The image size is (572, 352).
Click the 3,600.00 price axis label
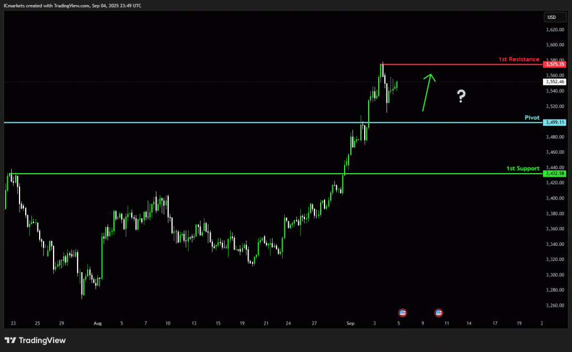pos(555,45)
